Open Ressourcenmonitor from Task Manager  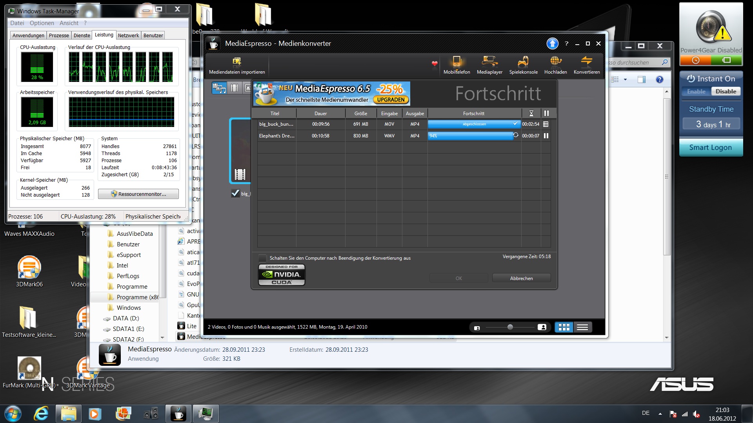pos(138,194)
